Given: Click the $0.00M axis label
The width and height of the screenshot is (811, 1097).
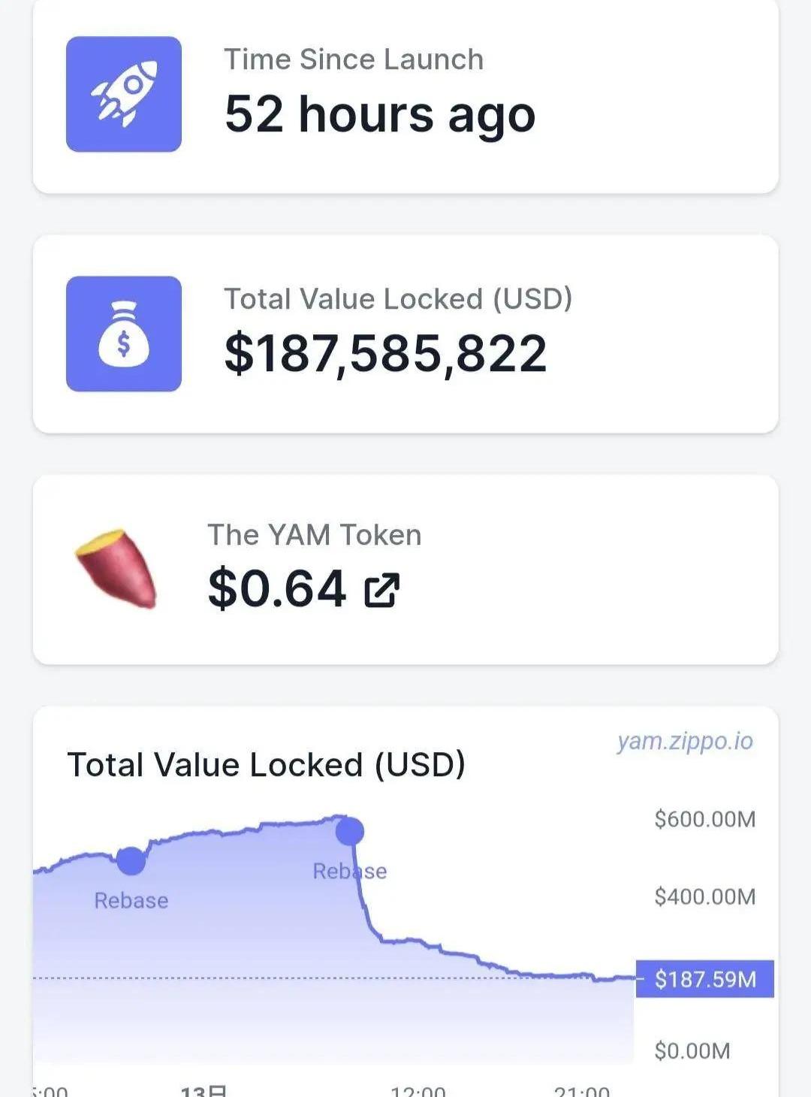Looking at the screenshot, I should [692, 1050].
